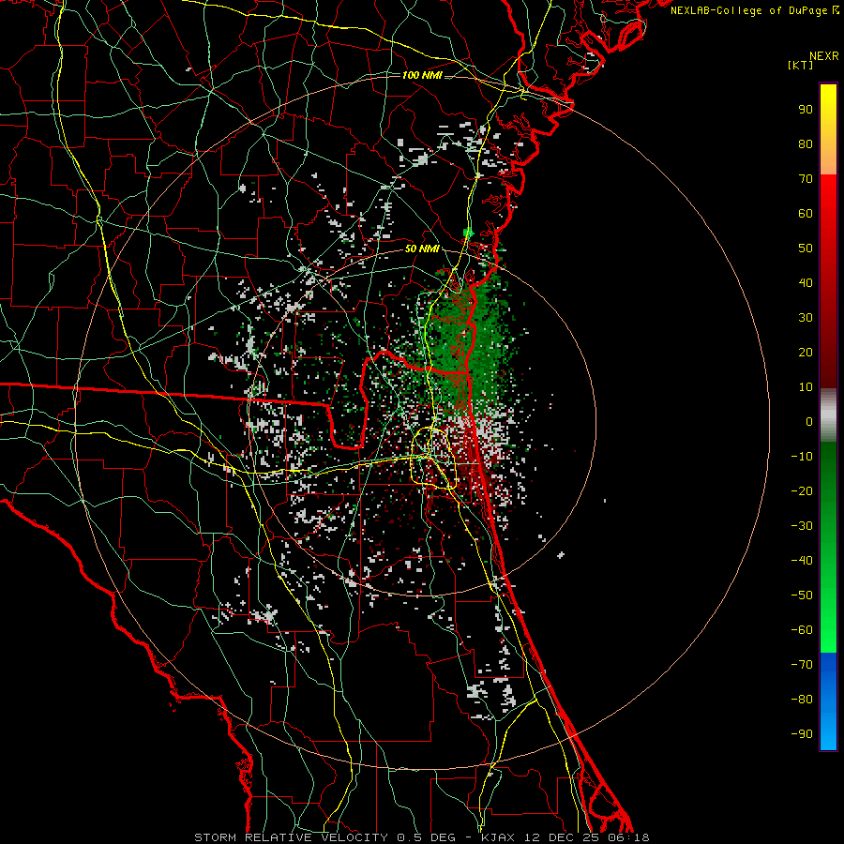This screenshot has height=844, width=844.
Task: Click the -20 value on velocity scale
Action: [802, 491]
